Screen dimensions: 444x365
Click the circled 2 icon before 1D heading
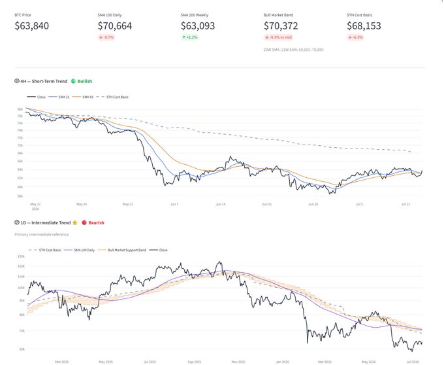click(17, 222)
